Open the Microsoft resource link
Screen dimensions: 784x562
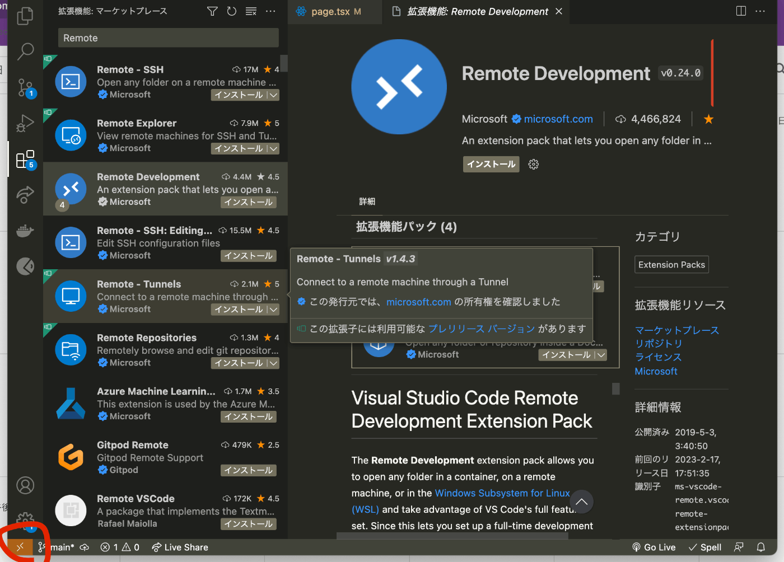(x=656, y=371)
